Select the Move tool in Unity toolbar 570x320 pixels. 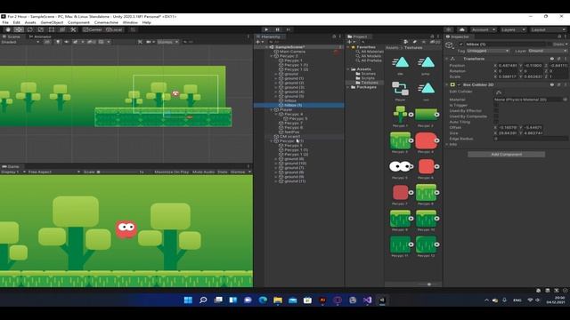point(19,29)
